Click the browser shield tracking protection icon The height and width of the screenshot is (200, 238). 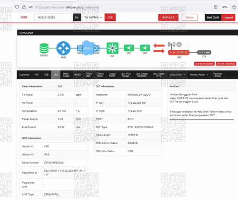tap(17, 7)
